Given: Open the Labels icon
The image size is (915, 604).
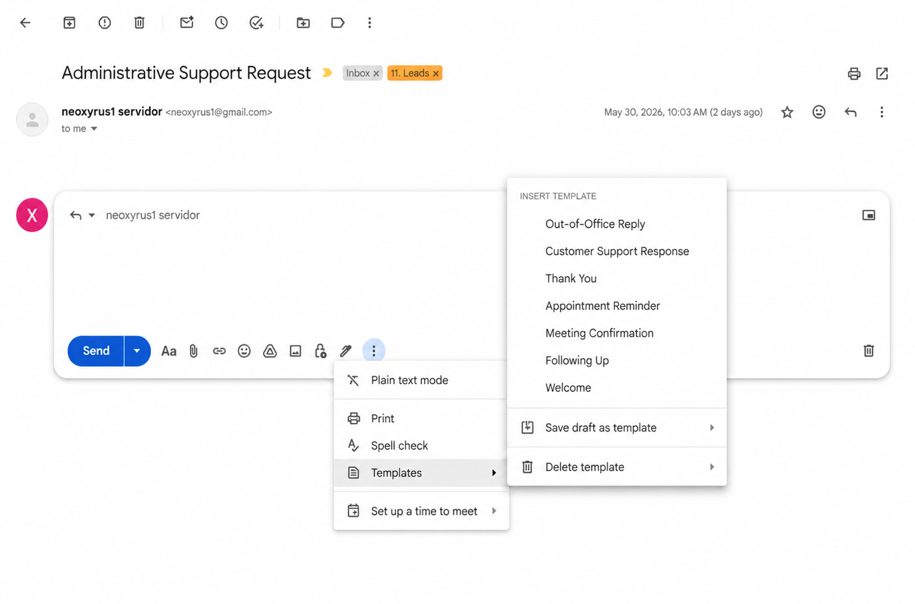Looking at the screenshot, I should point(337,23).
